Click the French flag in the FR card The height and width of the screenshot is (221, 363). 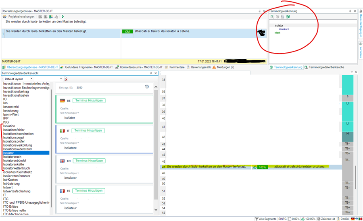tap(62, 191)
